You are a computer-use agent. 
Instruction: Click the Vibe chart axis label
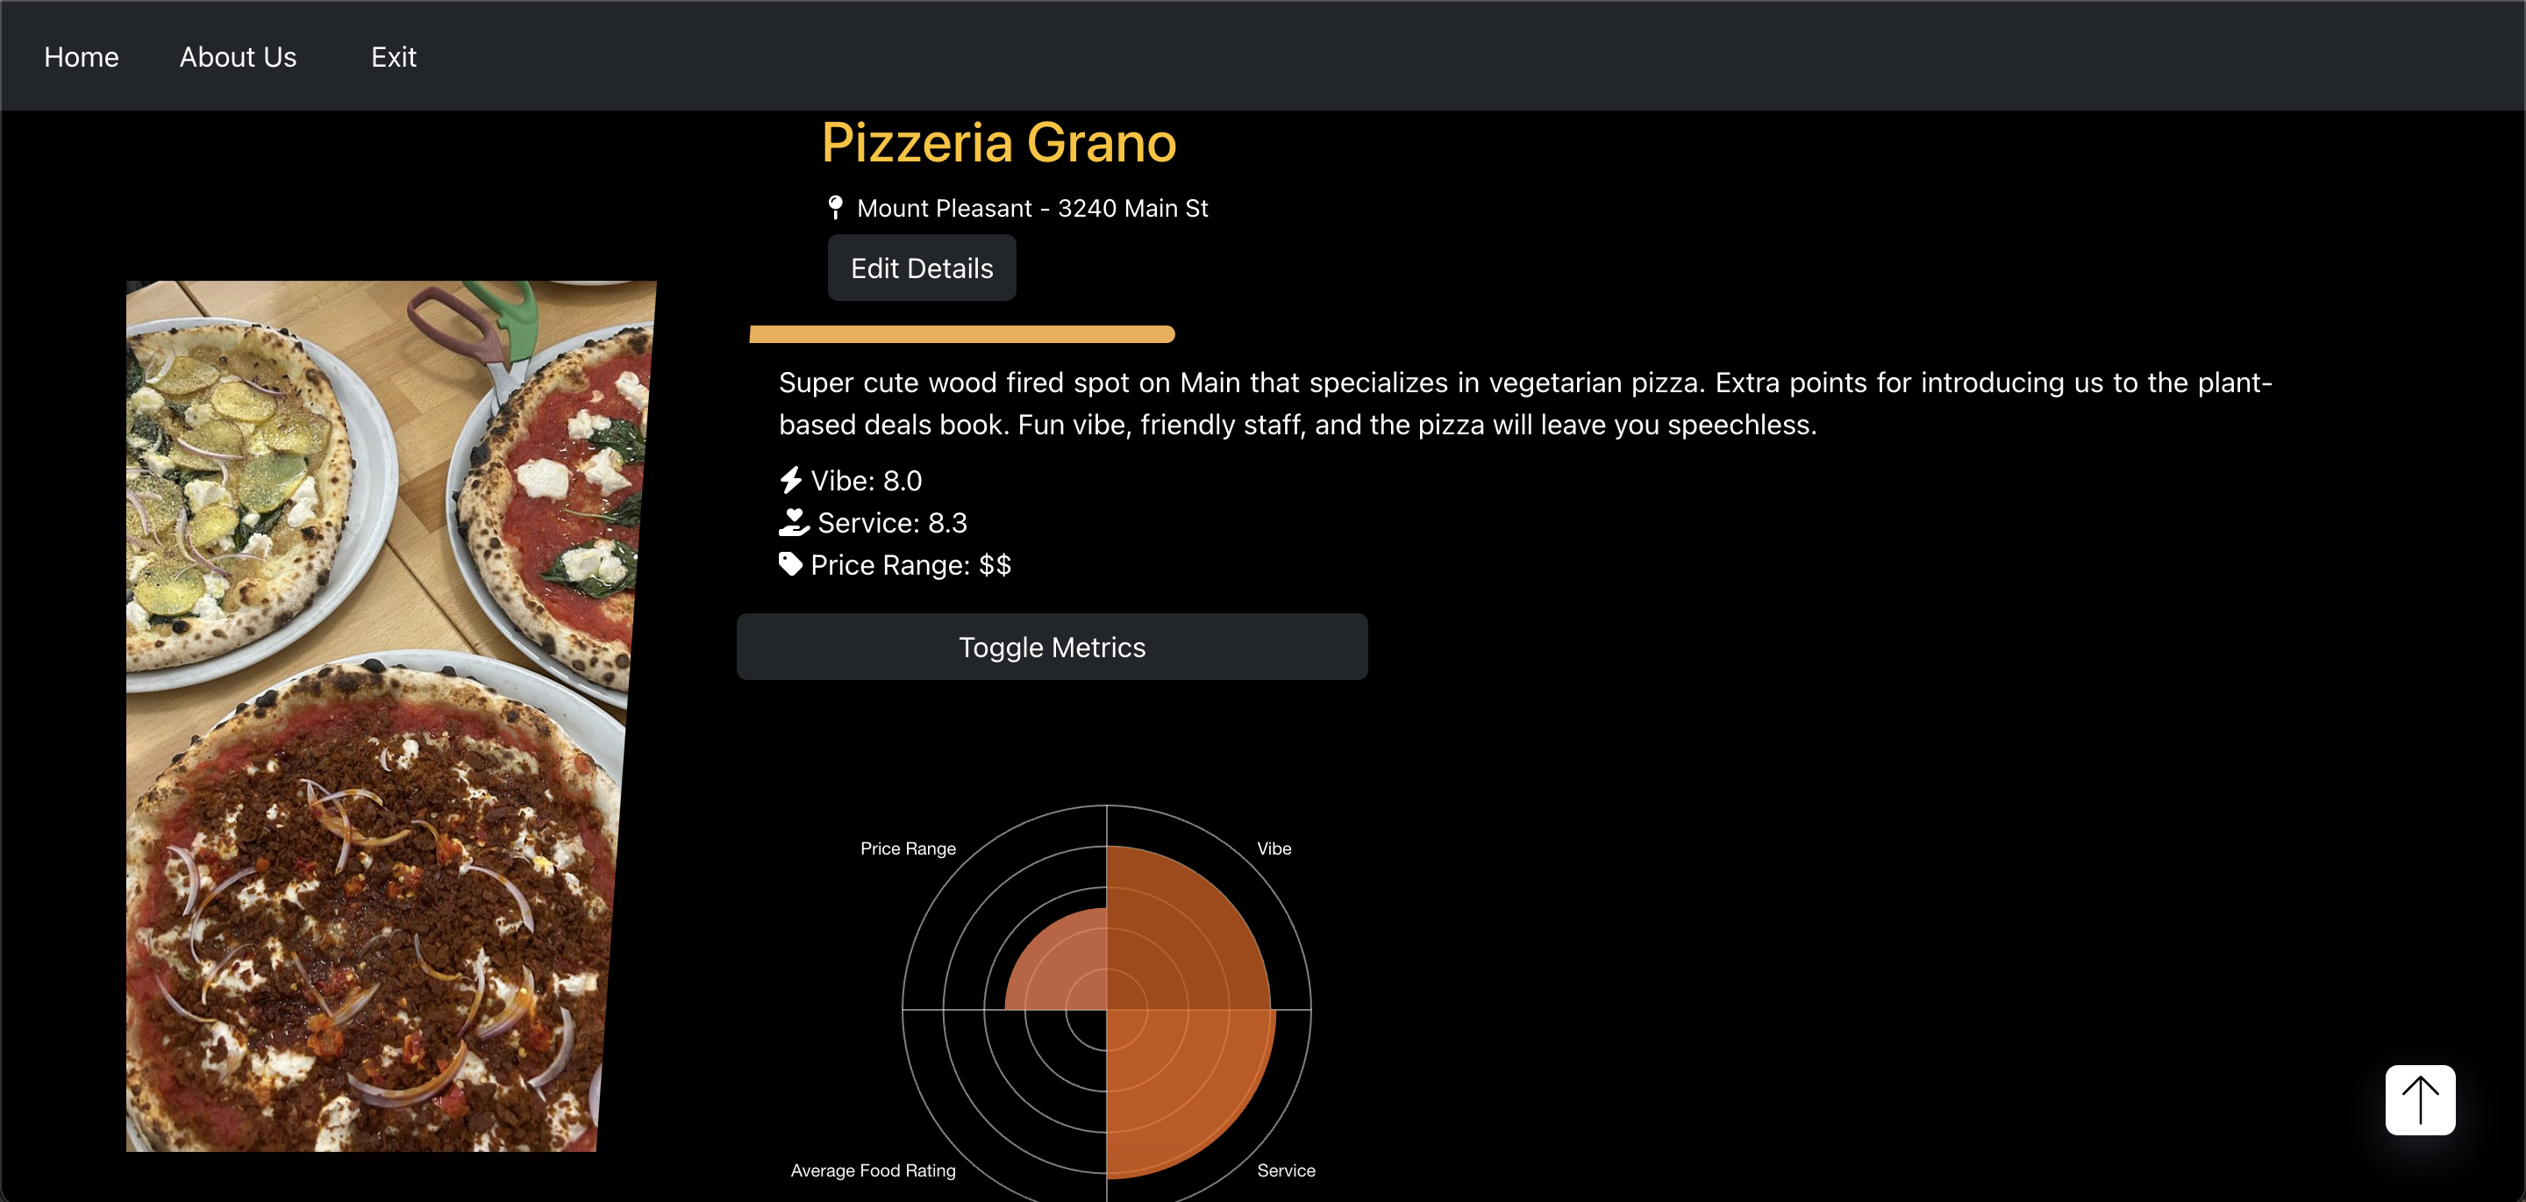tap(1274, 848)
